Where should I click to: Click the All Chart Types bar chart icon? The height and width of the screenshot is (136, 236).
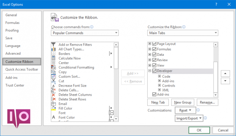coord(54,49)
